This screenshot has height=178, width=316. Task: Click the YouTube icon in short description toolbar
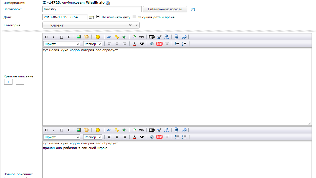(x=159, y=44)
